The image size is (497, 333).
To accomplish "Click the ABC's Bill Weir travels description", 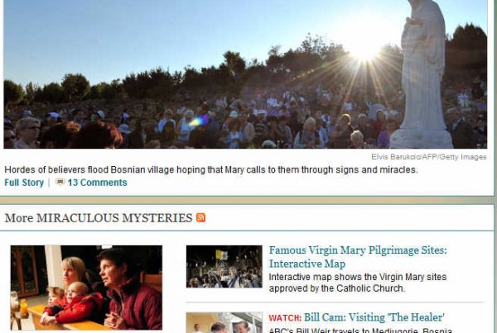I will tap(360, 331).
